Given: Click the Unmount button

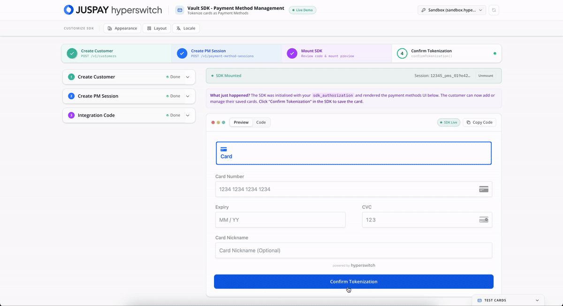Looking at the screenshot, I should (486, 75).
